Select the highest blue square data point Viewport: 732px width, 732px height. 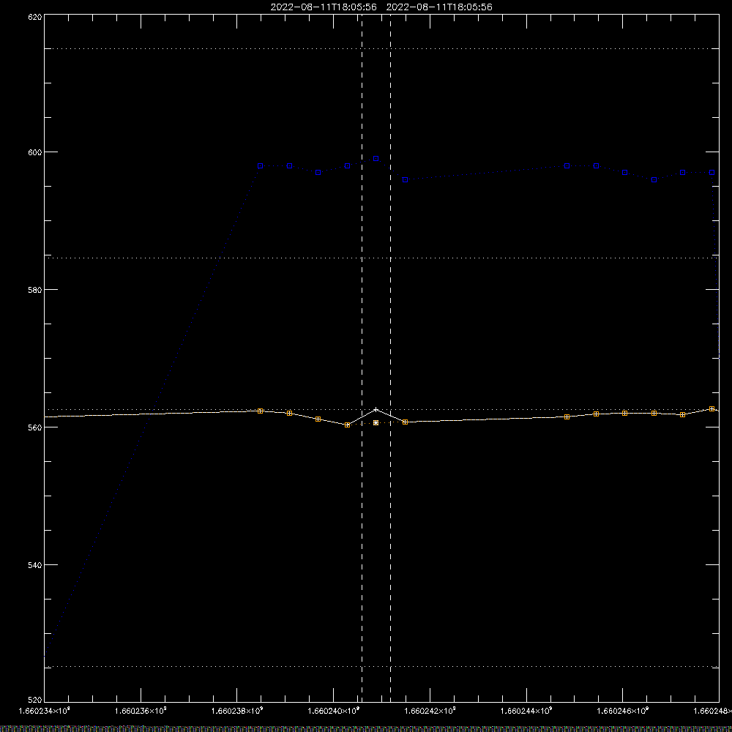[x=376, y=159]
